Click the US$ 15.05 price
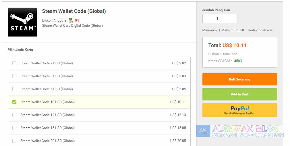The image size is (290, 146). click(x=178, y=128)
